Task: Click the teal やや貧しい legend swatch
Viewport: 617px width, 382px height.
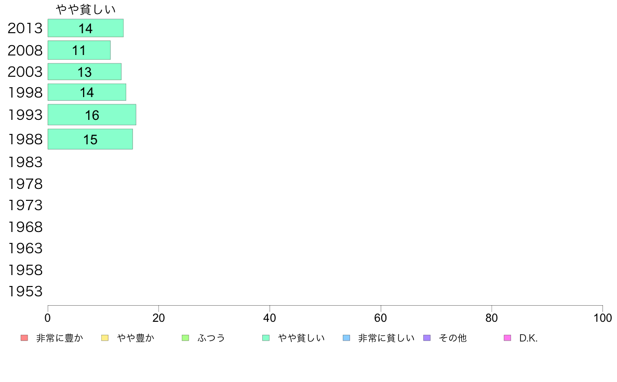Action: (266, 338)
